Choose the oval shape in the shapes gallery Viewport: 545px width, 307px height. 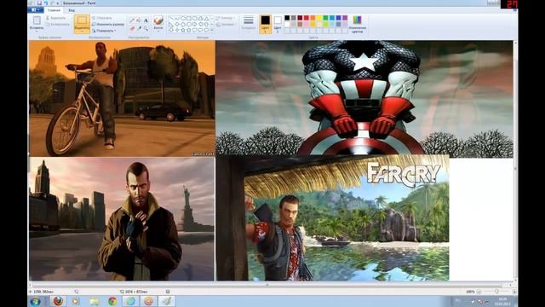pyautogui.click(x=183, y=18)
